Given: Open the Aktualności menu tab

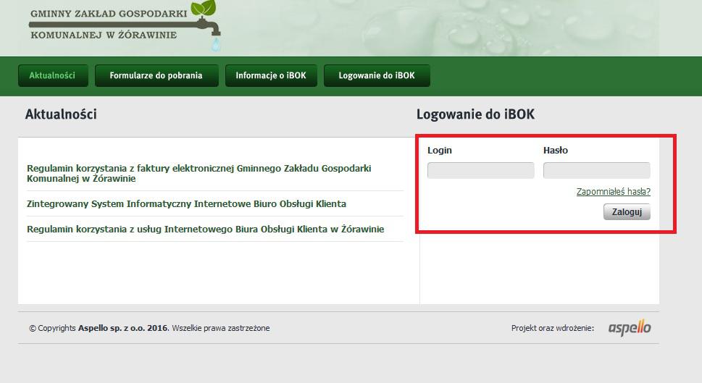Looking at the screenshot, I should (53, 75).
